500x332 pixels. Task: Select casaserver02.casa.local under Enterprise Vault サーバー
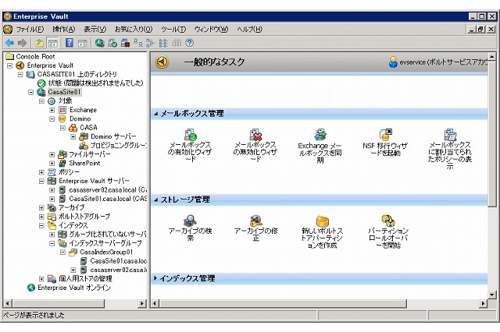[108, 190]
